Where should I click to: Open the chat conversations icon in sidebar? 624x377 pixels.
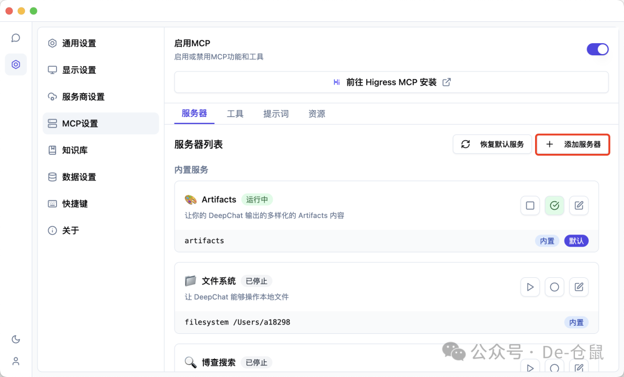[x=16, y=38]
